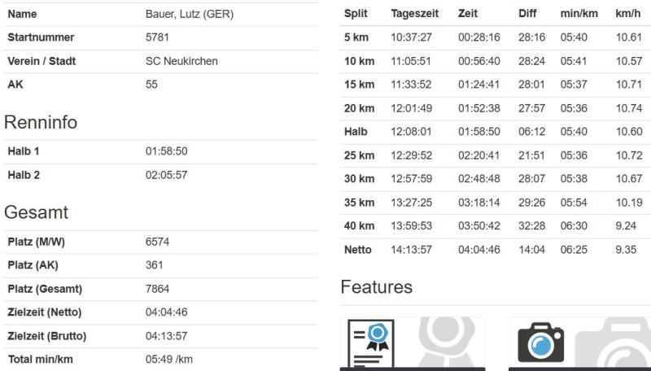Select the 5 km split row label
Viewport: 651px width, 371px height.
(356, 37)
